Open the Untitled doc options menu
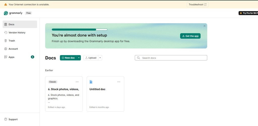 (x=119, y=82)
